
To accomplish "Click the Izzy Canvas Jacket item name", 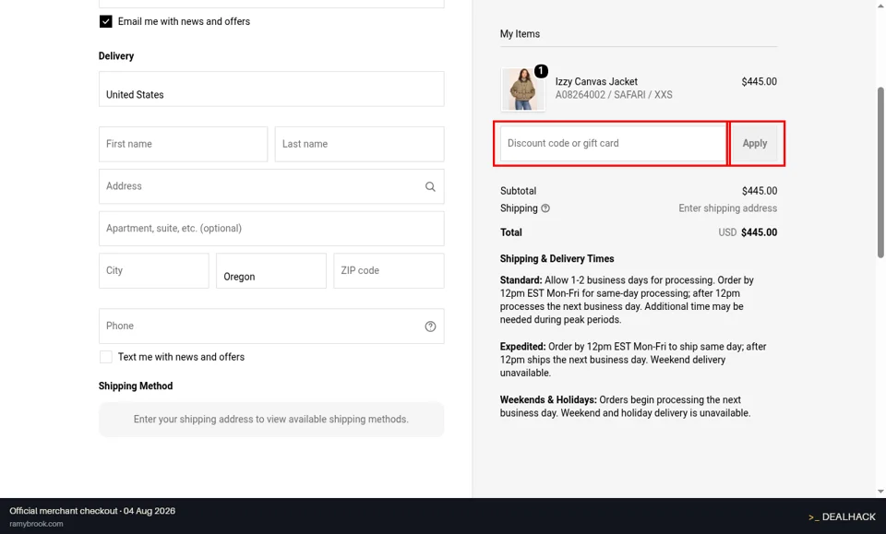I will tap(596, 81).
